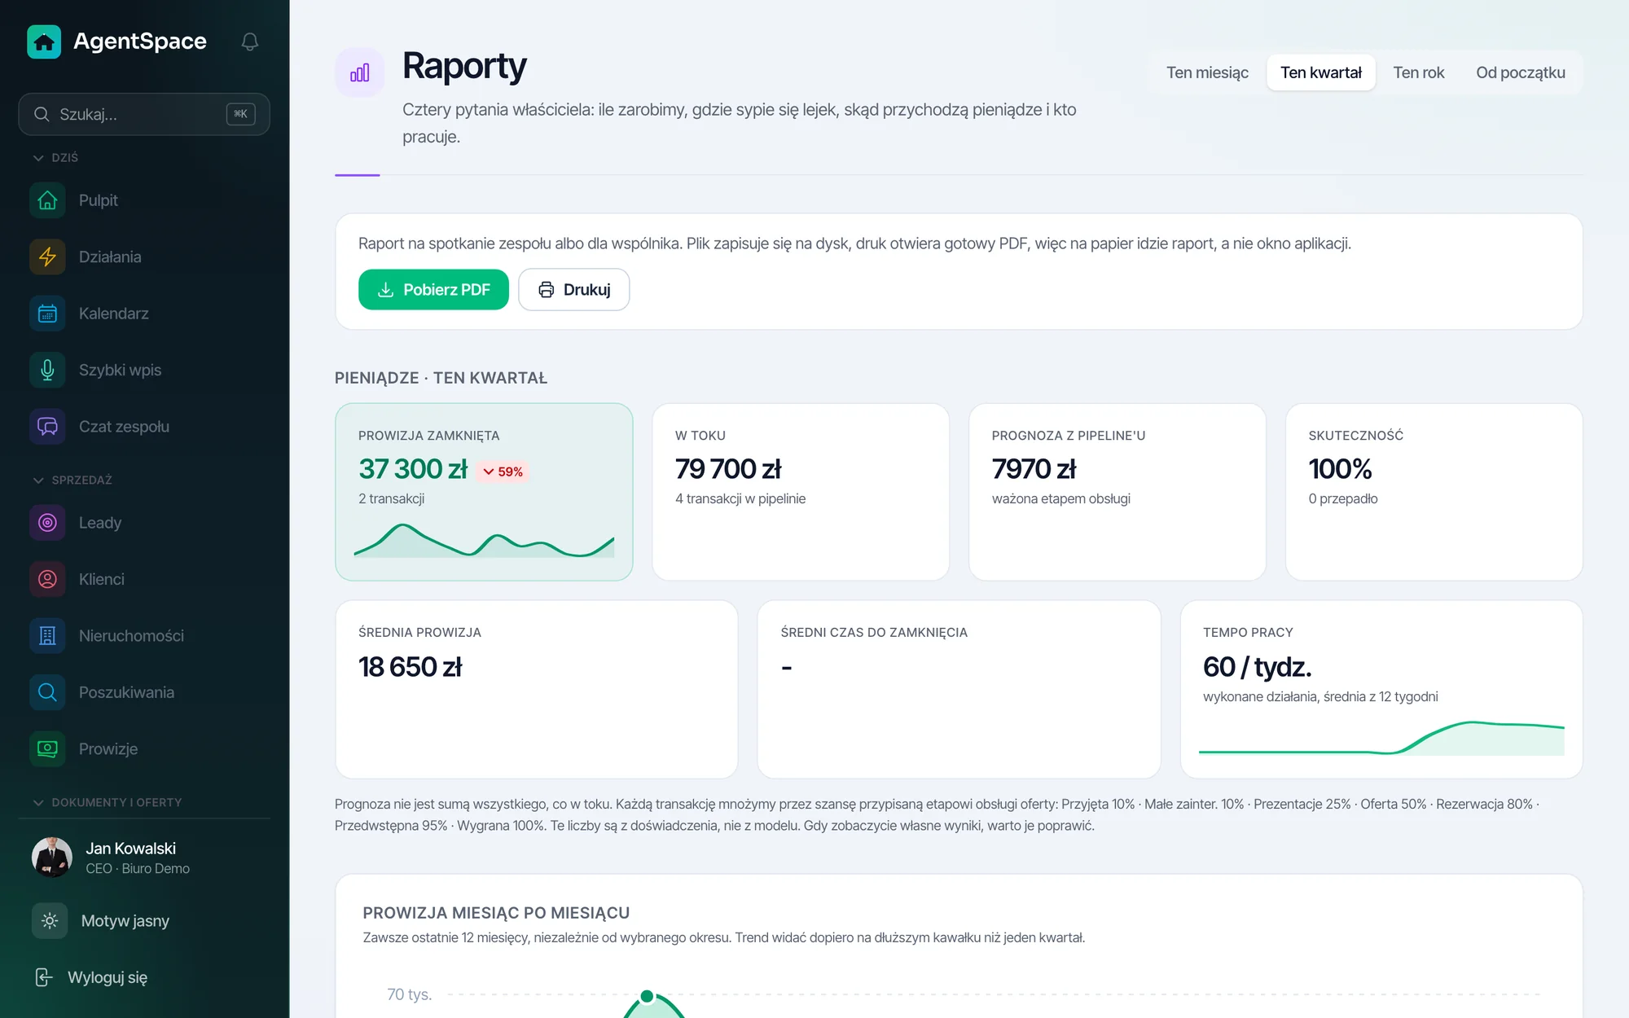Open the Prowizje money icon
The width and height of the screenshot is (1629, 1018).
pyautogui.click(x=47, y=748)
